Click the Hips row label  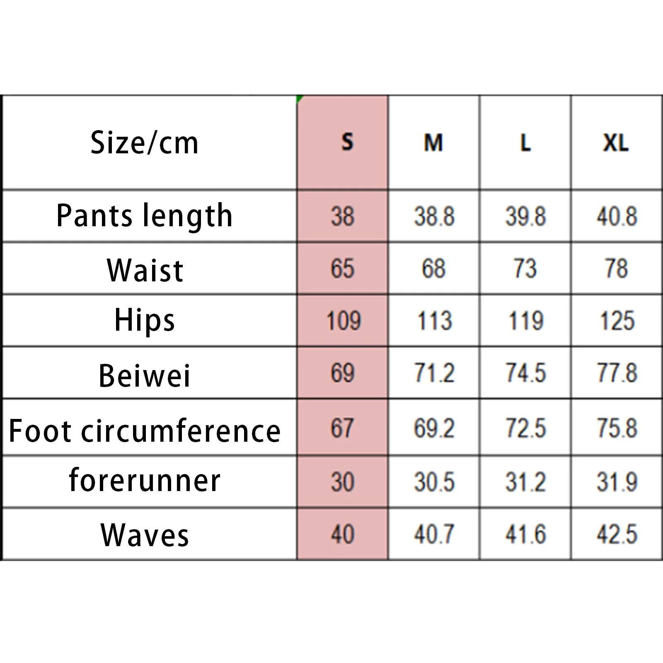pyautogui.click(x=145, y=321)
